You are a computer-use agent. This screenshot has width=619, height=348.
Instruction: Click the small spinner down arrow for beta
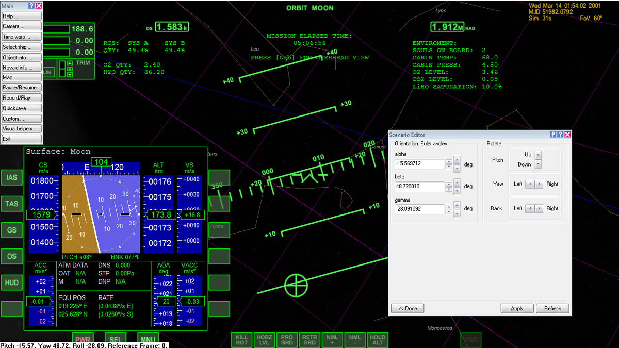[x=449, y=189]
